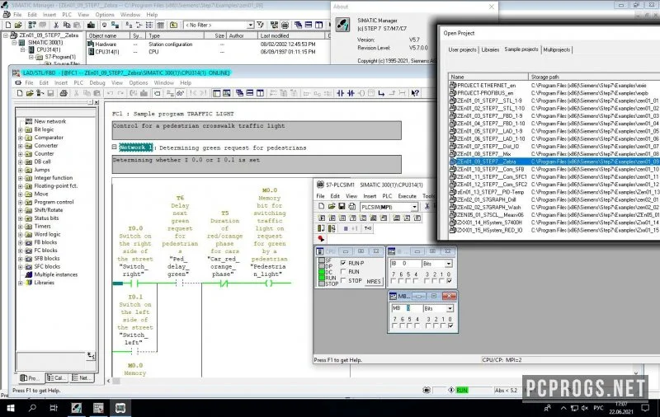Image resolution: width=660 pixels, height=417 pixels.
Task: Click the Open icon in S7-PLCSIM toolbar
Action: tap(332, 206)
